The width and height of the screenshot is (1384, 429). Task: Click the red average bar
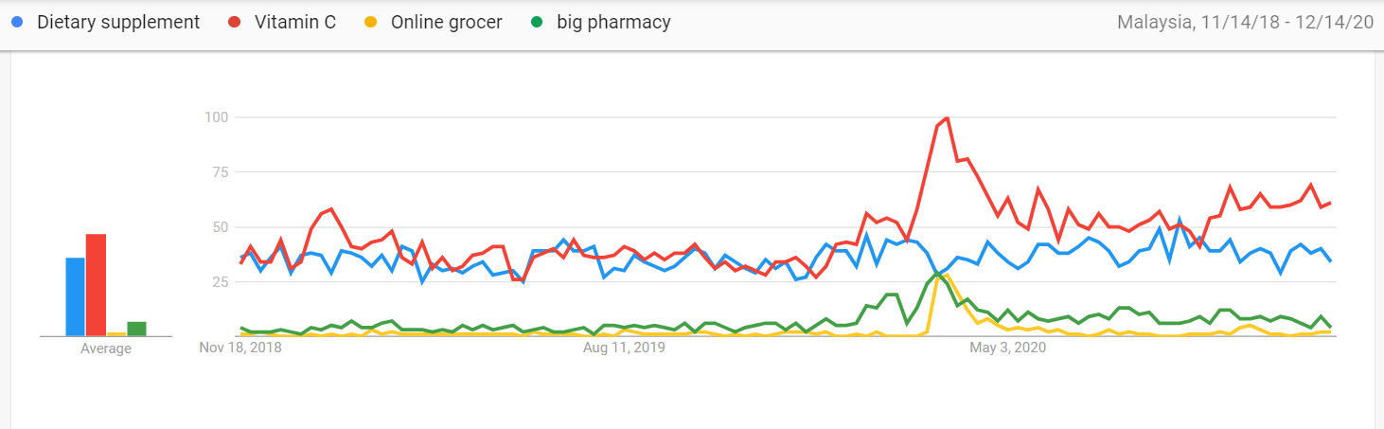coord(96,285)
